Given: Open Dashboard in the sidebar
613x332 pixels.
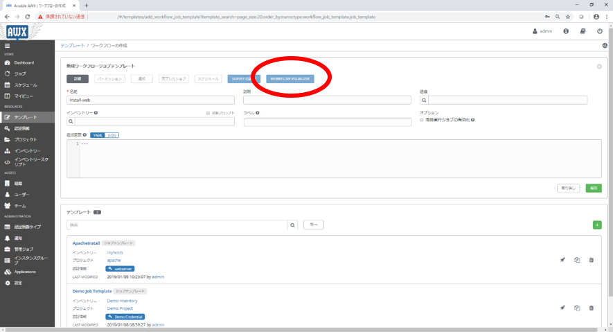Looking at the screenshot, I should 24,62.
